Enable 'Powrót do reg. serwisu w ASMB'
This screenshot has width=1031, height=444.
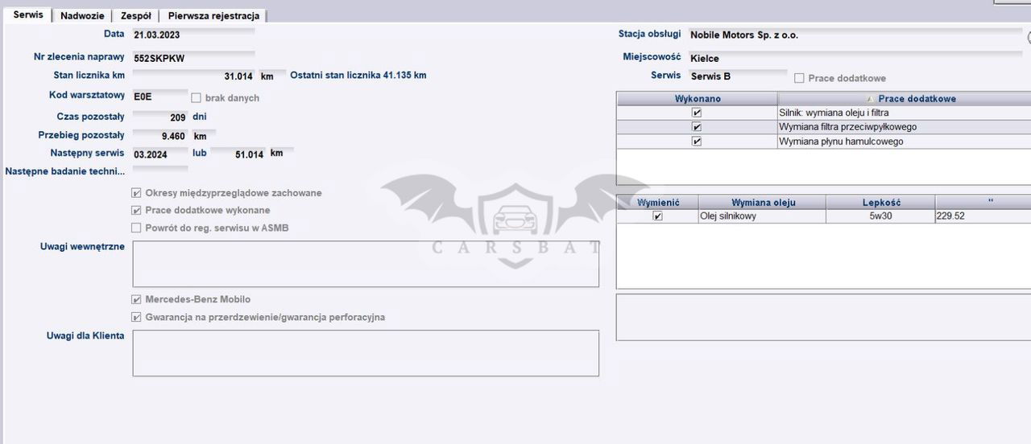pyautogui.click(x=136, y=228)
